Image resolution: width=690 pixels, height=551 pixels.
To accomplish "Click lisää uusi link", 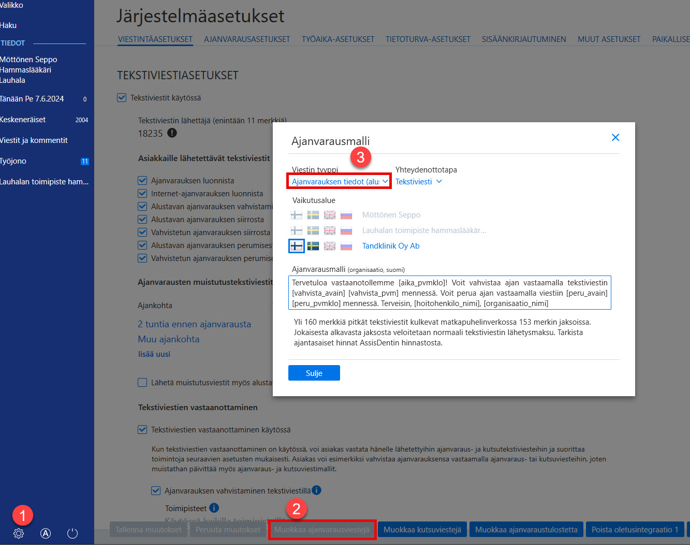I will (x=154, y=354).
